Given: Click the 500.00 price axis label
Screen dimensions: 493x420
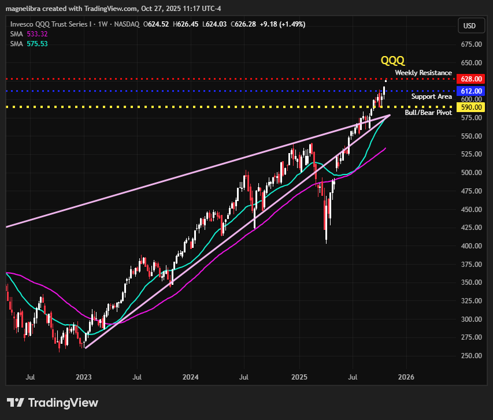Looking at the screenshot, I should point(471,173).
